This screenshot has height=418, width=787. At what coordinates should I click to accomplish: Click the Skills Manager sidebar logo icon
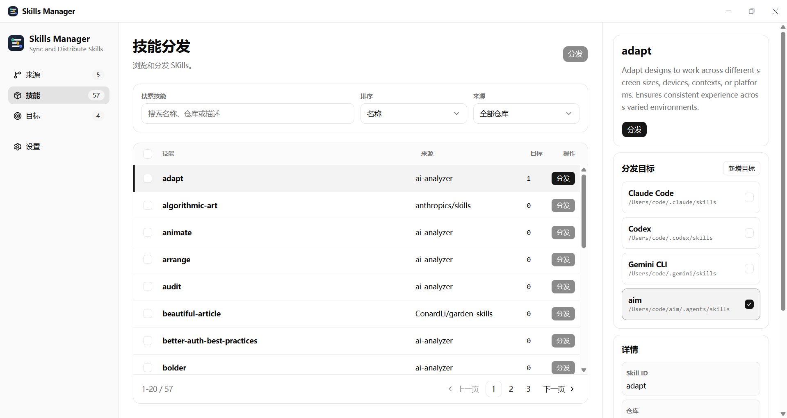[16, 43]
